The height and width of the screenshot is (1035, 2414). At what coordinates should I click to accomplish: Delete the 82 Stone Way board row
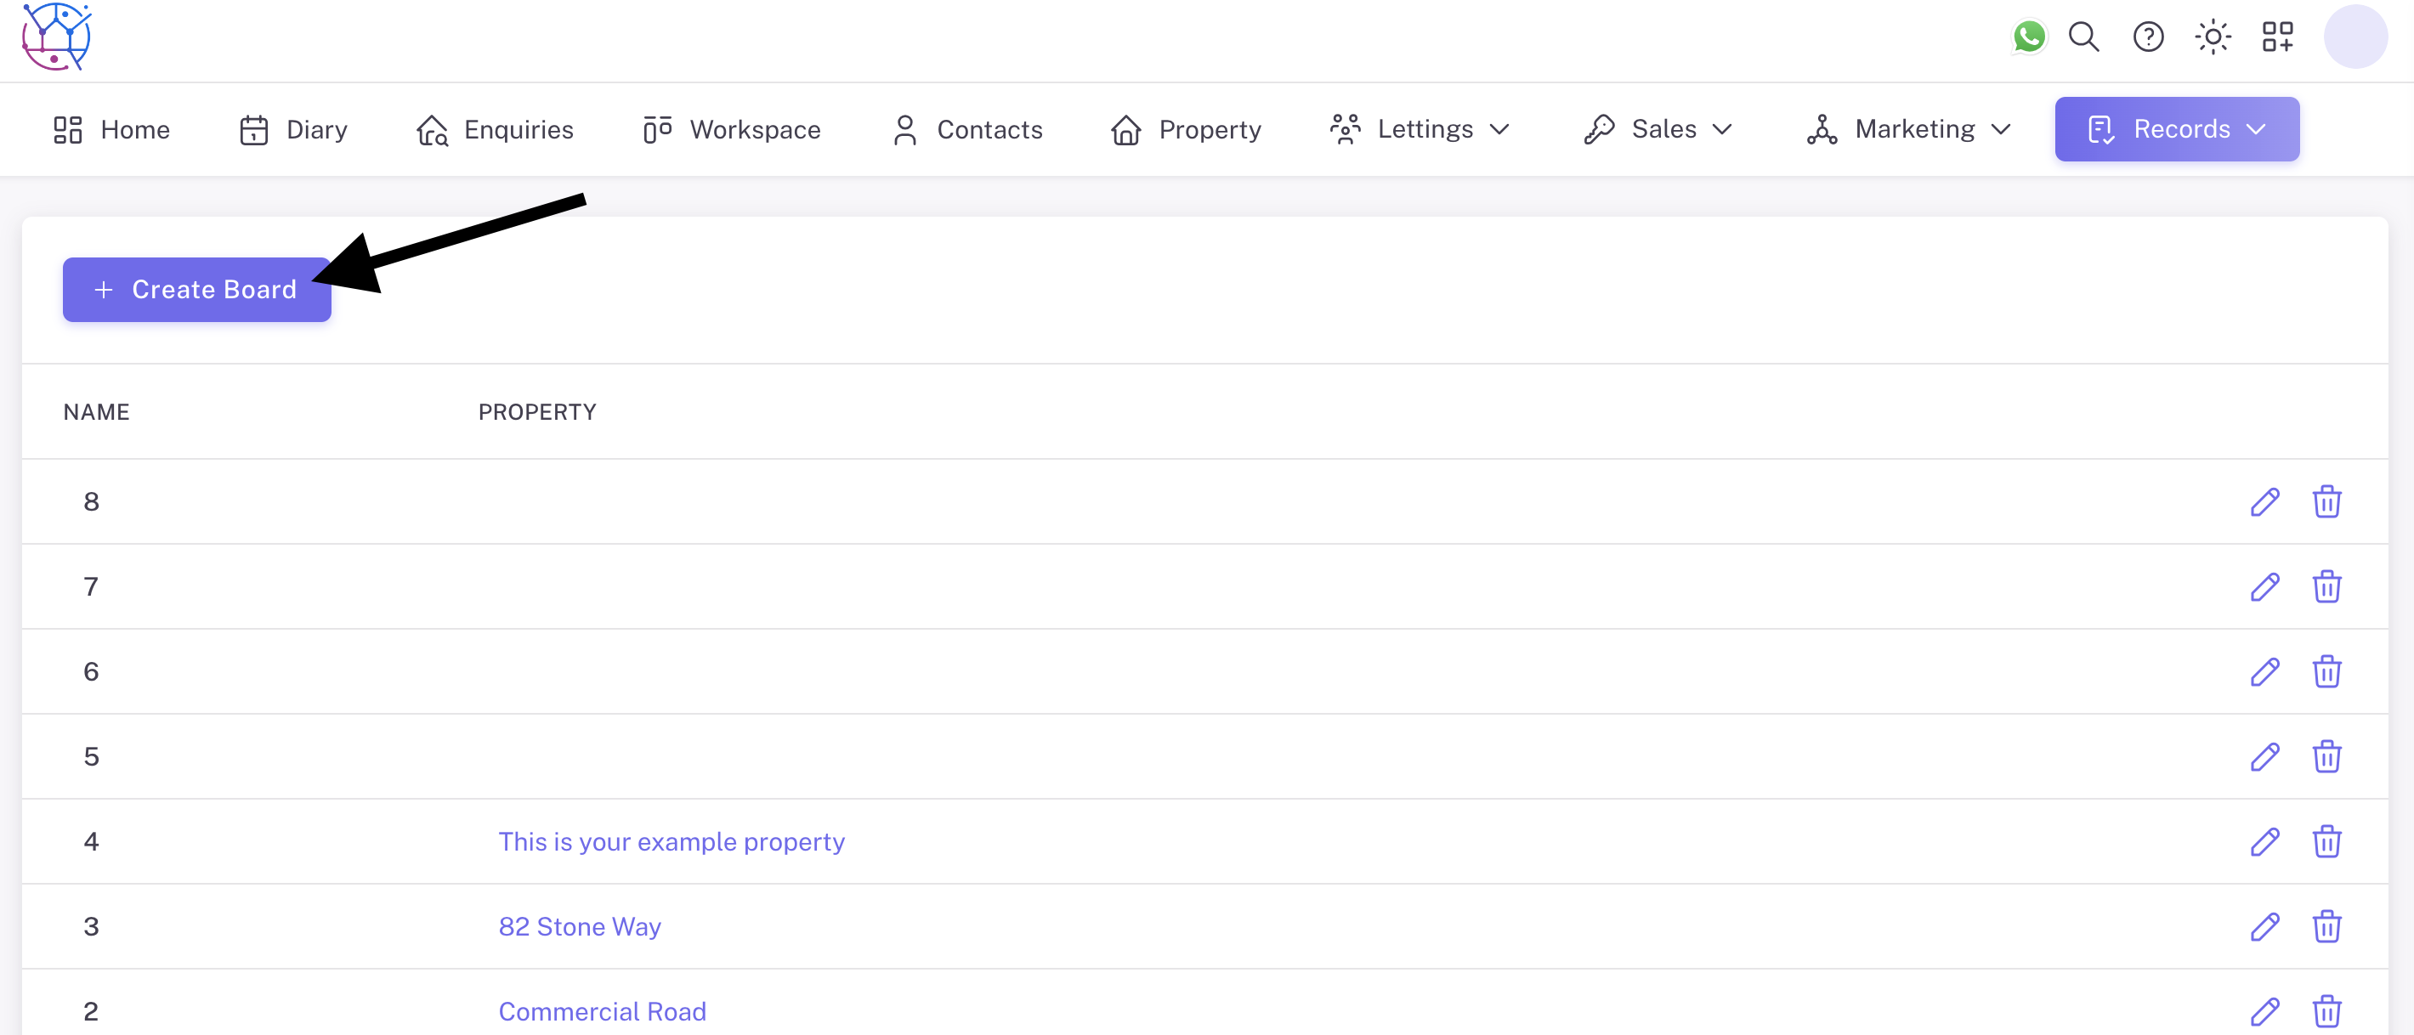[2328, 926]
